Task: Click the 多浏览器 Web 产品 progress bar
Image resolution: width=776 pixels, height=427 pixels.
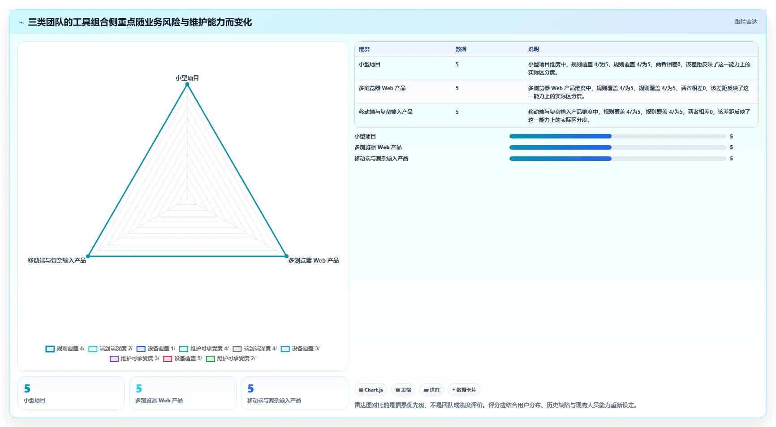Action: (617, 147)
